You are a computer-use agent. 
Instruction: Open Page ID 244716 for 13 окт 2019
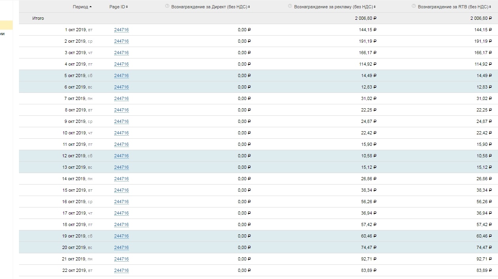click(121, 167)
